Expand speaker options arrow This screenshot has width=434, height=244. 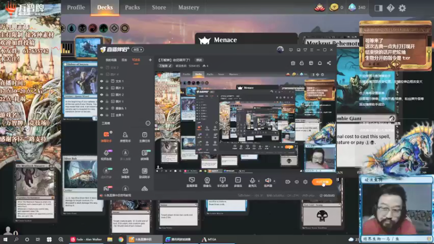[x=275, y=181]
